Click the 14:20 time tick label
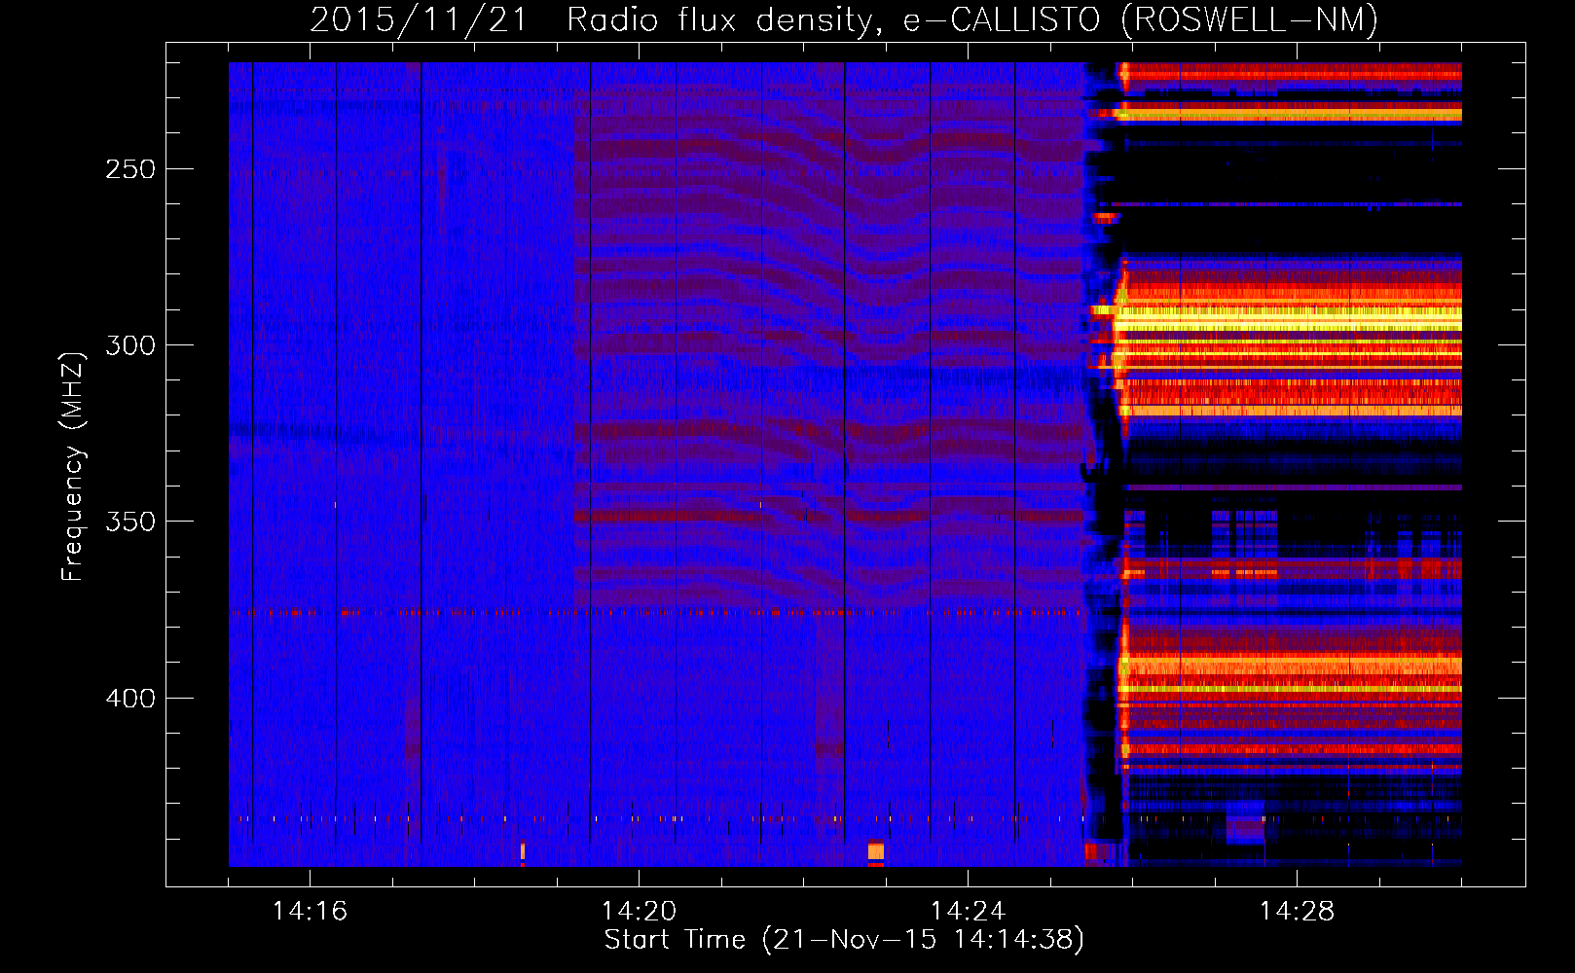 639,912
